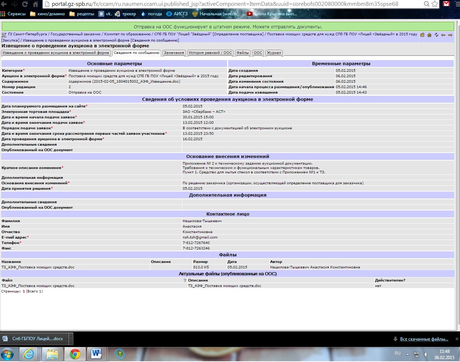Sort by the Файл column header
This screenshot has width=460, height=362.
(x=7, y=280)
